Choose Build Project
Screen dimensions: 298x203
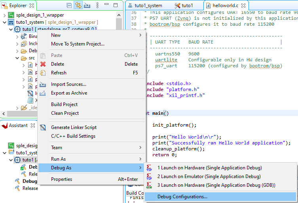point(92,104)
